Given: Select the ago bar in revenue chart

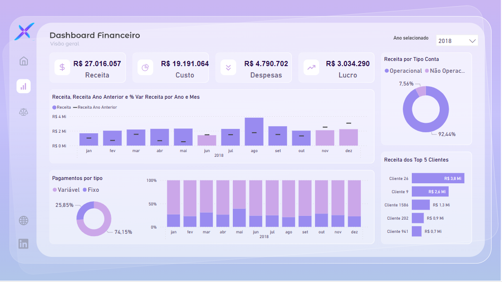Looking at the screenshot, I should (254, 131).
